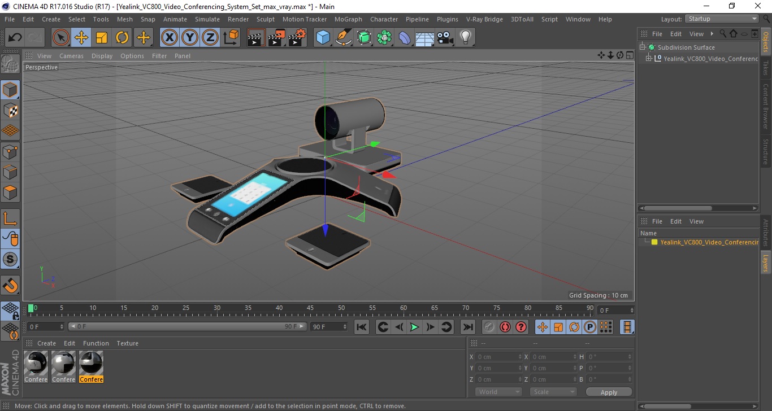The image size is (772, 411).
Task: Select Model mode in left toolbar
Action: point(10,90)
